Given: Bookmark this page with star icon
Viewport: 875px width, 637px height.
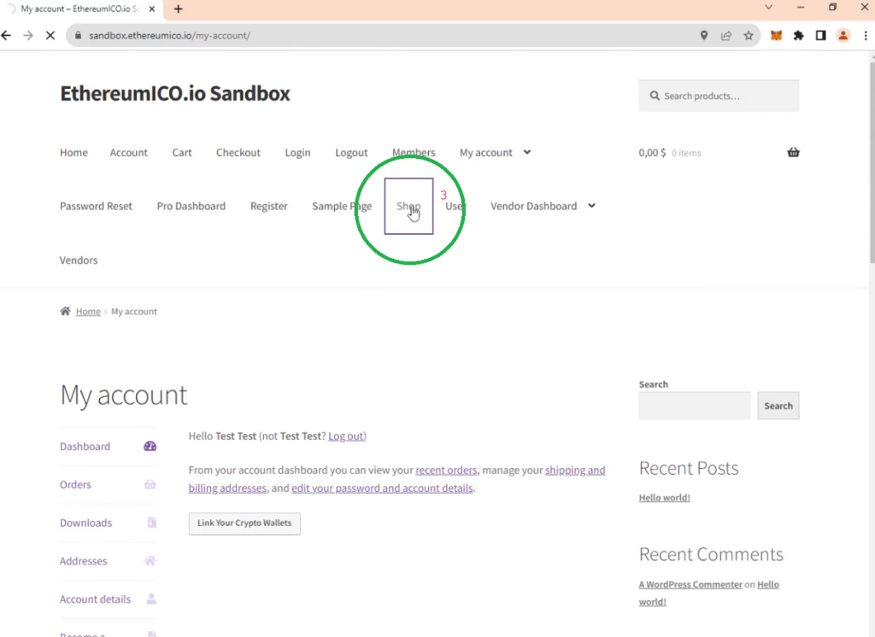Looking at the screenshot, I should pos(749,36).
